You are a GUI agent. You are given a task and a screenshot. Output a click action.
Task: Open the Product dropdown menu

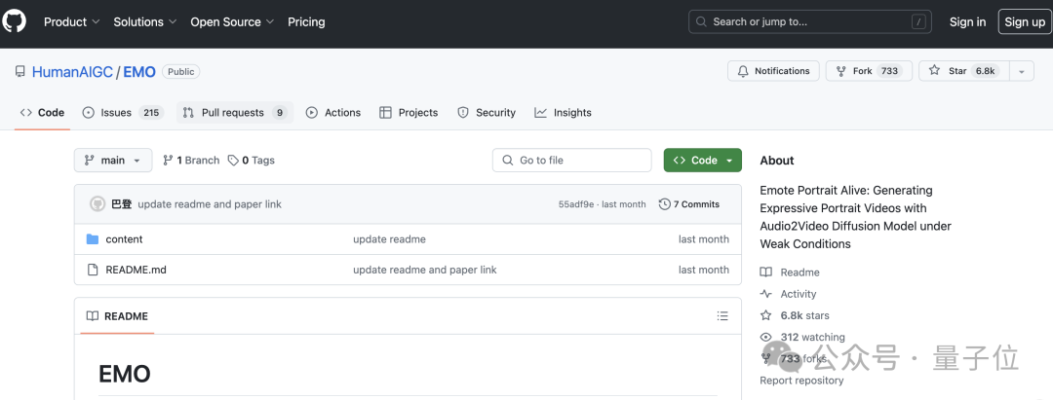coord(72,22)
